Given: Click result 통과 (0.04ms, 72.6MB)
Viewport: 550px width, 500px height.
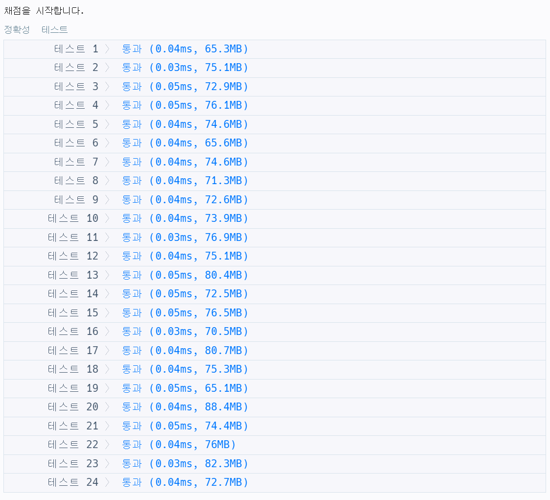Looking at the screenshot, I should pos(185,199).
